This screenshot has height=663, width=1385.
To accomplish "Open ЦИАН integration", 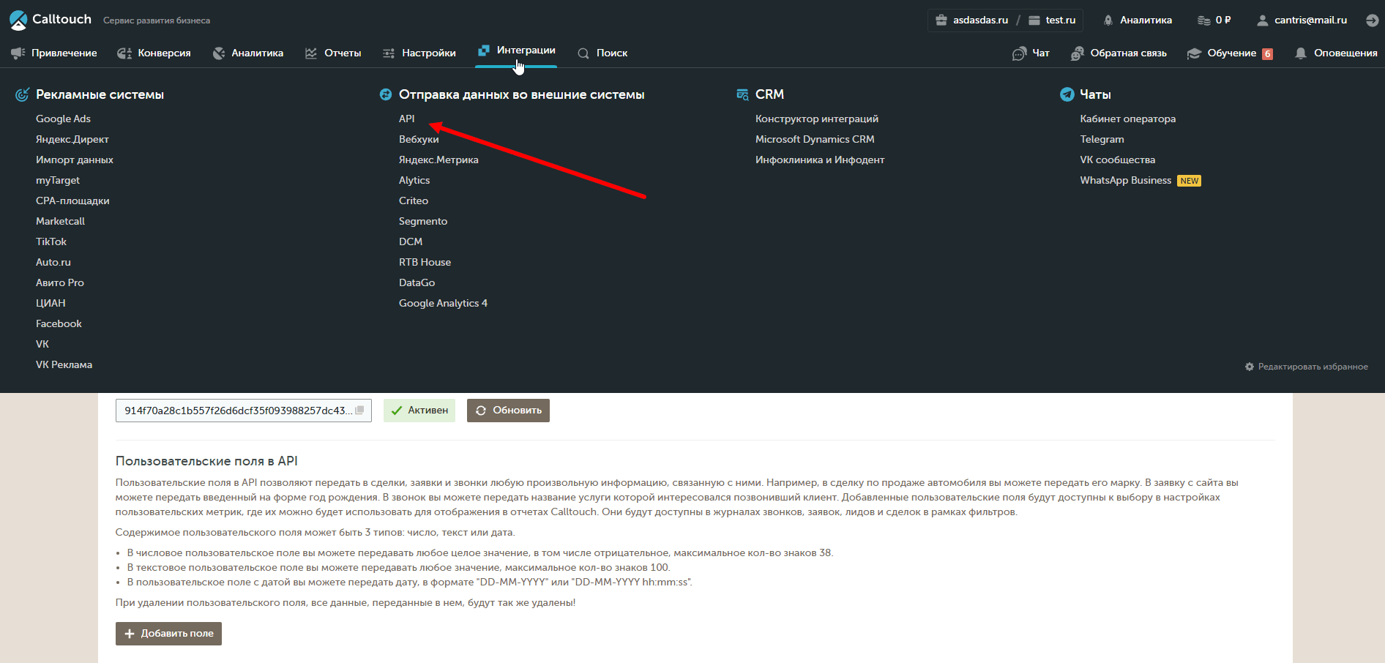I will [x=51, y=303].
